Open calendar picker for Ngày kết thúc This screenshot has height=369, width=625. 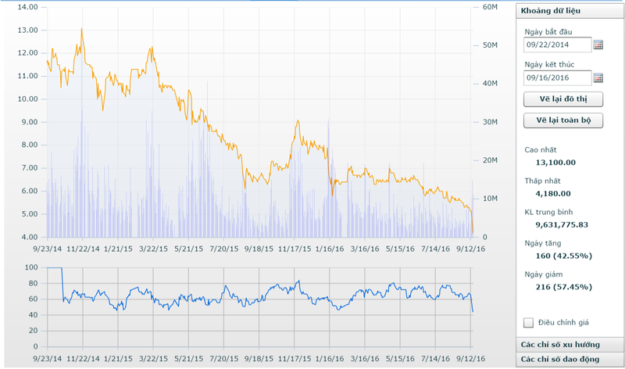[598, 77]
